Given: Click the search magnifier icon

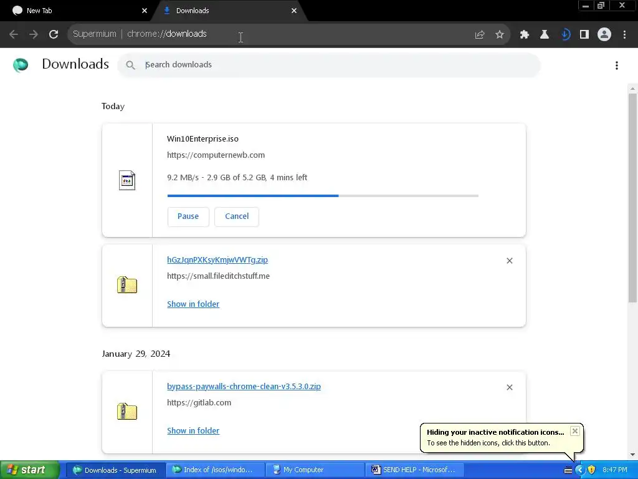Looking at the screenshot, I should (x=130, y=65).
